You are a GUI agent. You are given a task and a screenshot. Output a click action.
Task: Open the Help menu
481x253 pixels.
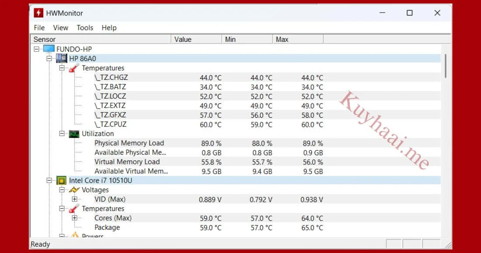click(109, 28)
